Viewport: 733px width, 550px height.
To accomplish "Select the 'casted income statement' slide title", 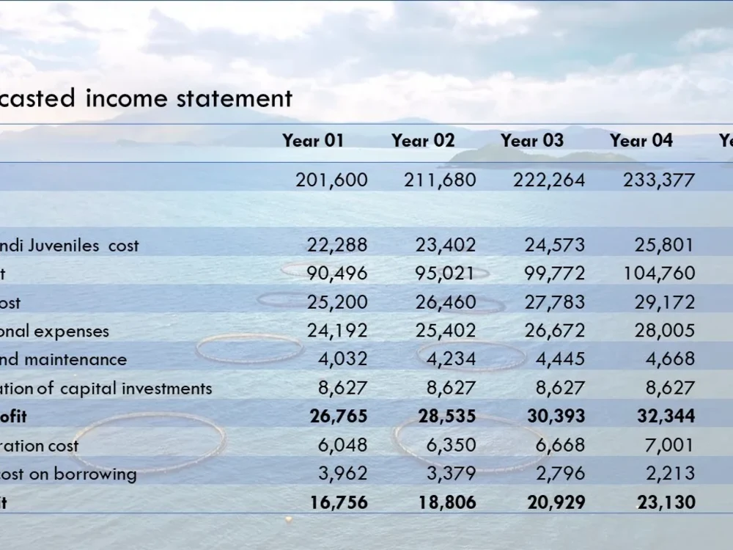I will pos(146,98).
